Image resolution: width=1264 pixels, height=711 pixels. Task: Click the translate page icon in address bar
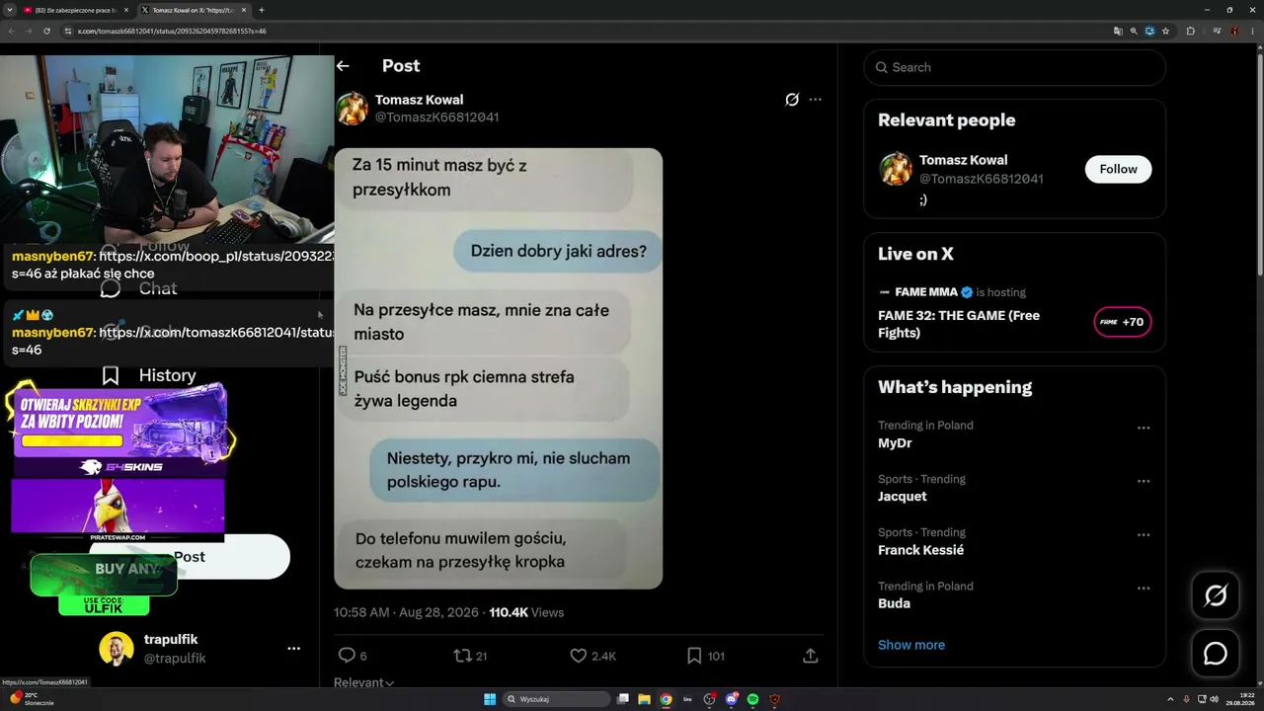[x=1118, y=31]
